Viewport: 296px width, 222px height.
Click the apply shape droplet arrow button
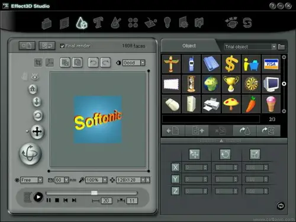click(244, 131)
